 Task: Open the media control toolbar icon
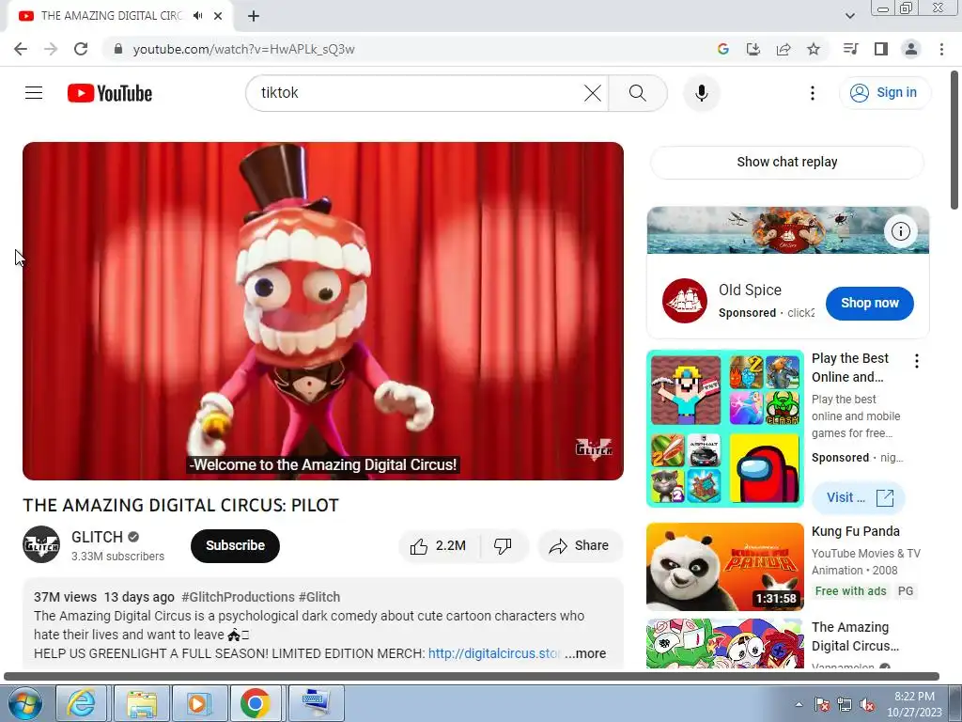[850, 49]
